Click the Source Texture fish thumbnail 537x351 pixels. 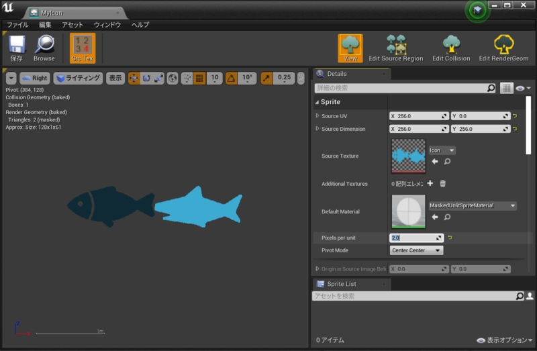pos(408,156)
